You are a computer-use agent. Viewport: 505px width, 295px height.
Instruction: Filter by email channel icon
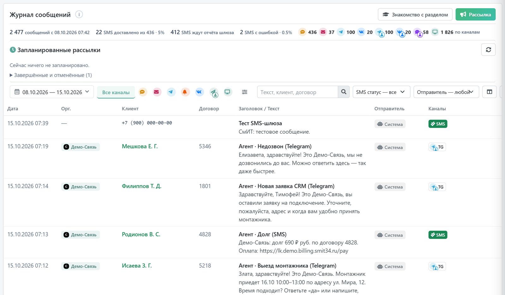(x=157, y=92)
